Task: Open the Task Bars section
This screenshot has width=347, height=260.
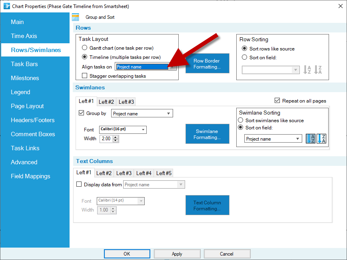Action: tap(25, 64)
